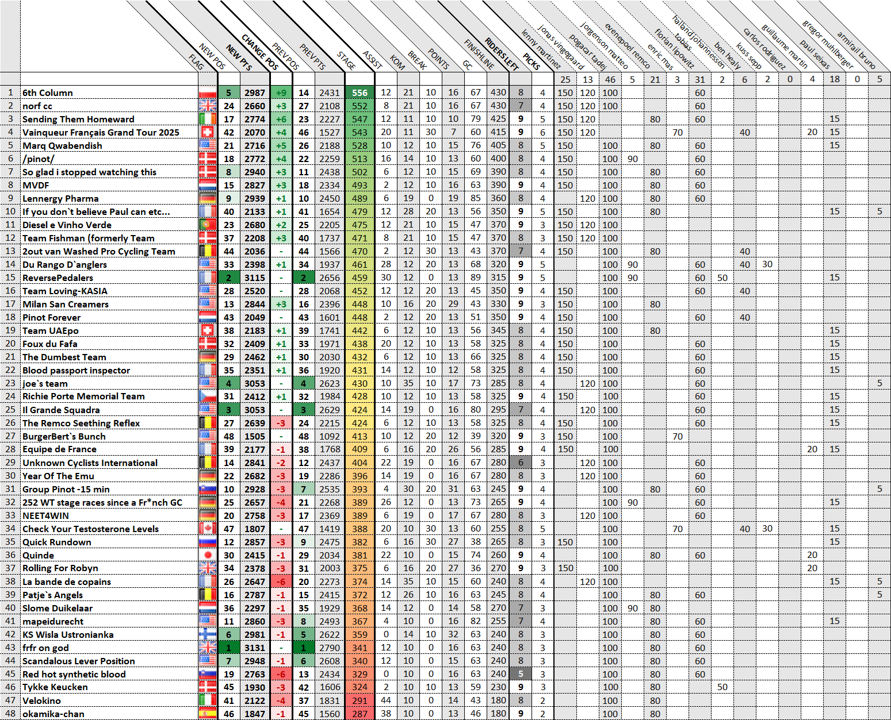Select the FINISHLINE column header
The image size is (891, 720).
pyautogui.click(x=480, y=55)
